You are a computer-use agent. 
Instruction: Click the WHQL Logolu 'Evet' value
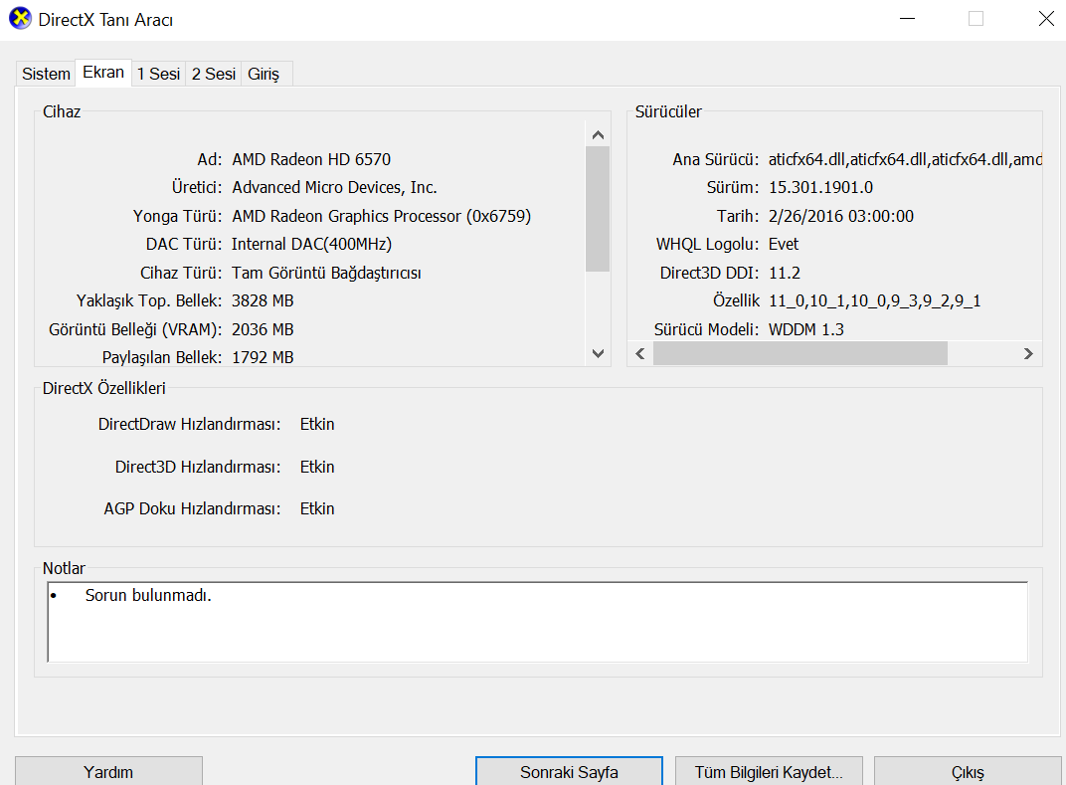pos(784,244)
